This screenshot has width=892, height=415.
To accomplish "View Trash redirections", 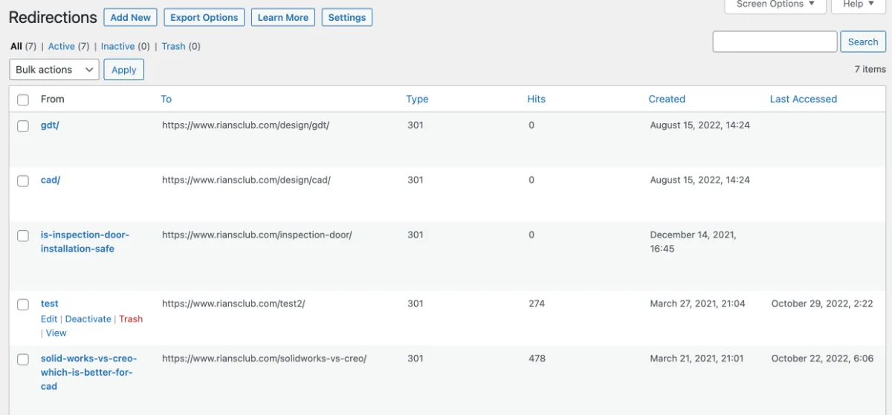I will [x=173, y=46].
